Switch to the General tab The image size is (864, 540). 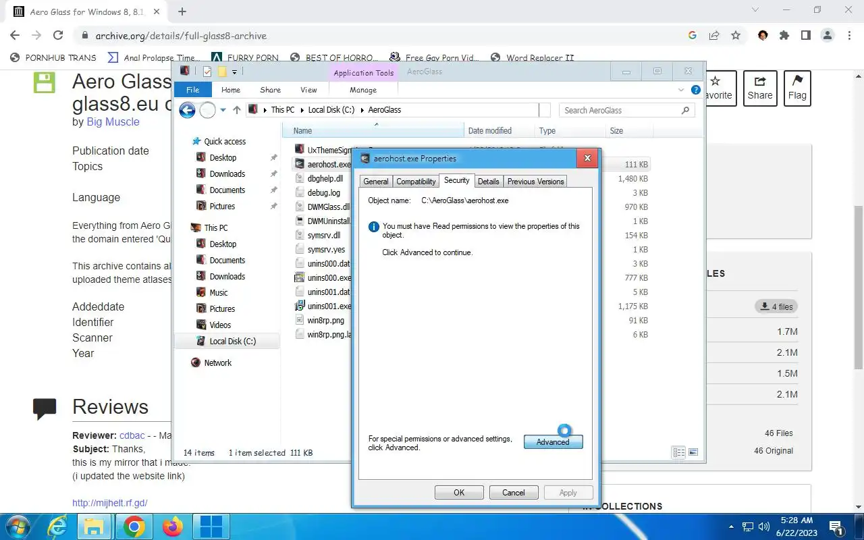tap(375, 181)
